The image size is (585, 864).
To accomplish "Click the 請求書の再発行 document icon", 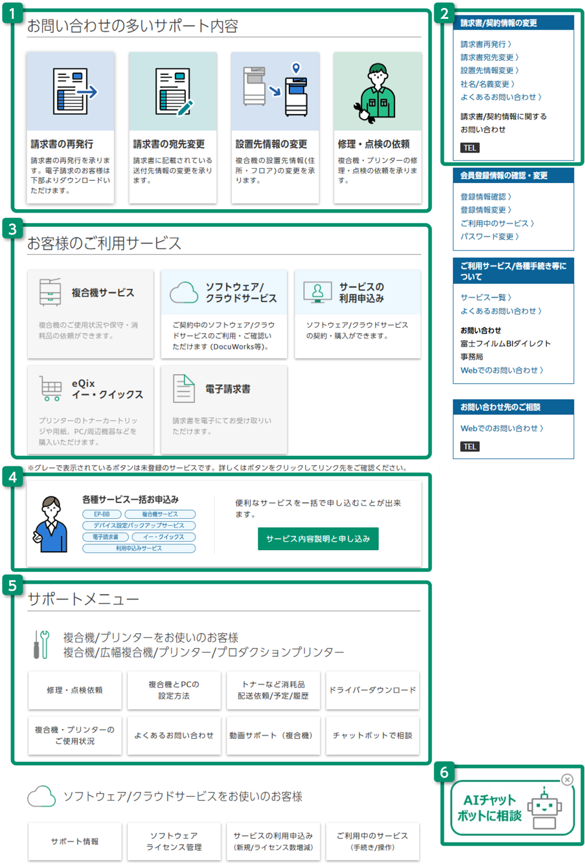I will [x=73, y=91].
